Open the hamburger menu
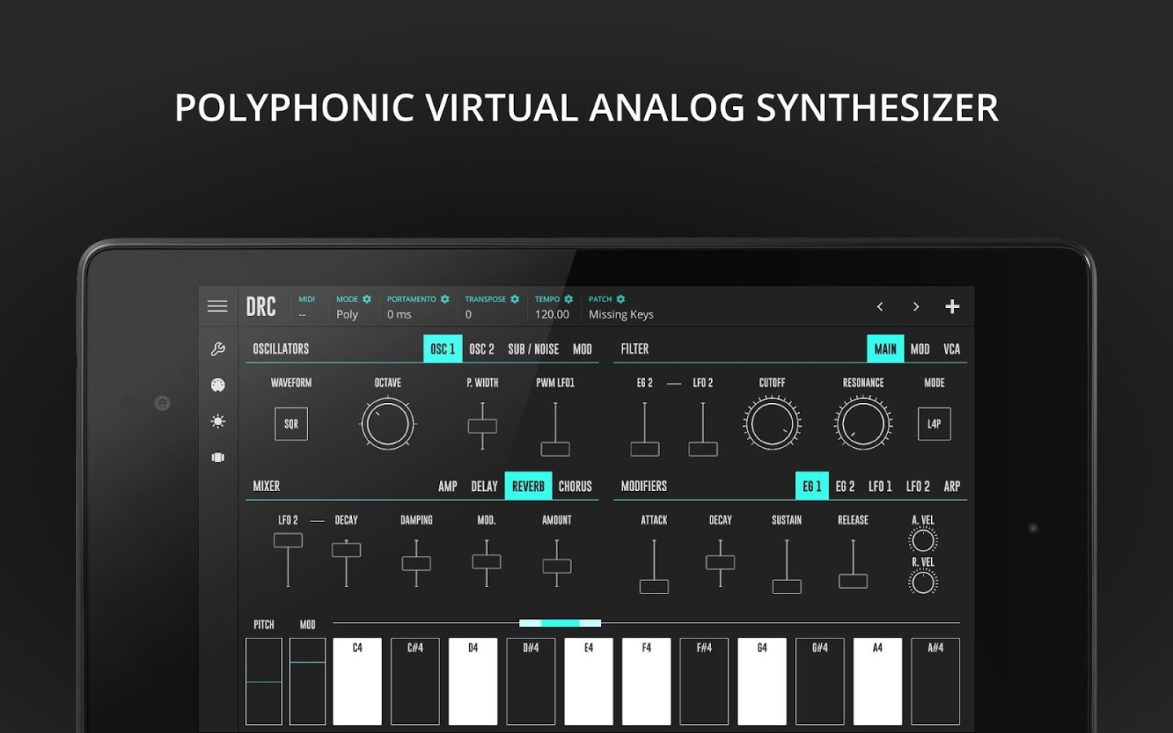 pyautogui.click(x=217, y=306)
